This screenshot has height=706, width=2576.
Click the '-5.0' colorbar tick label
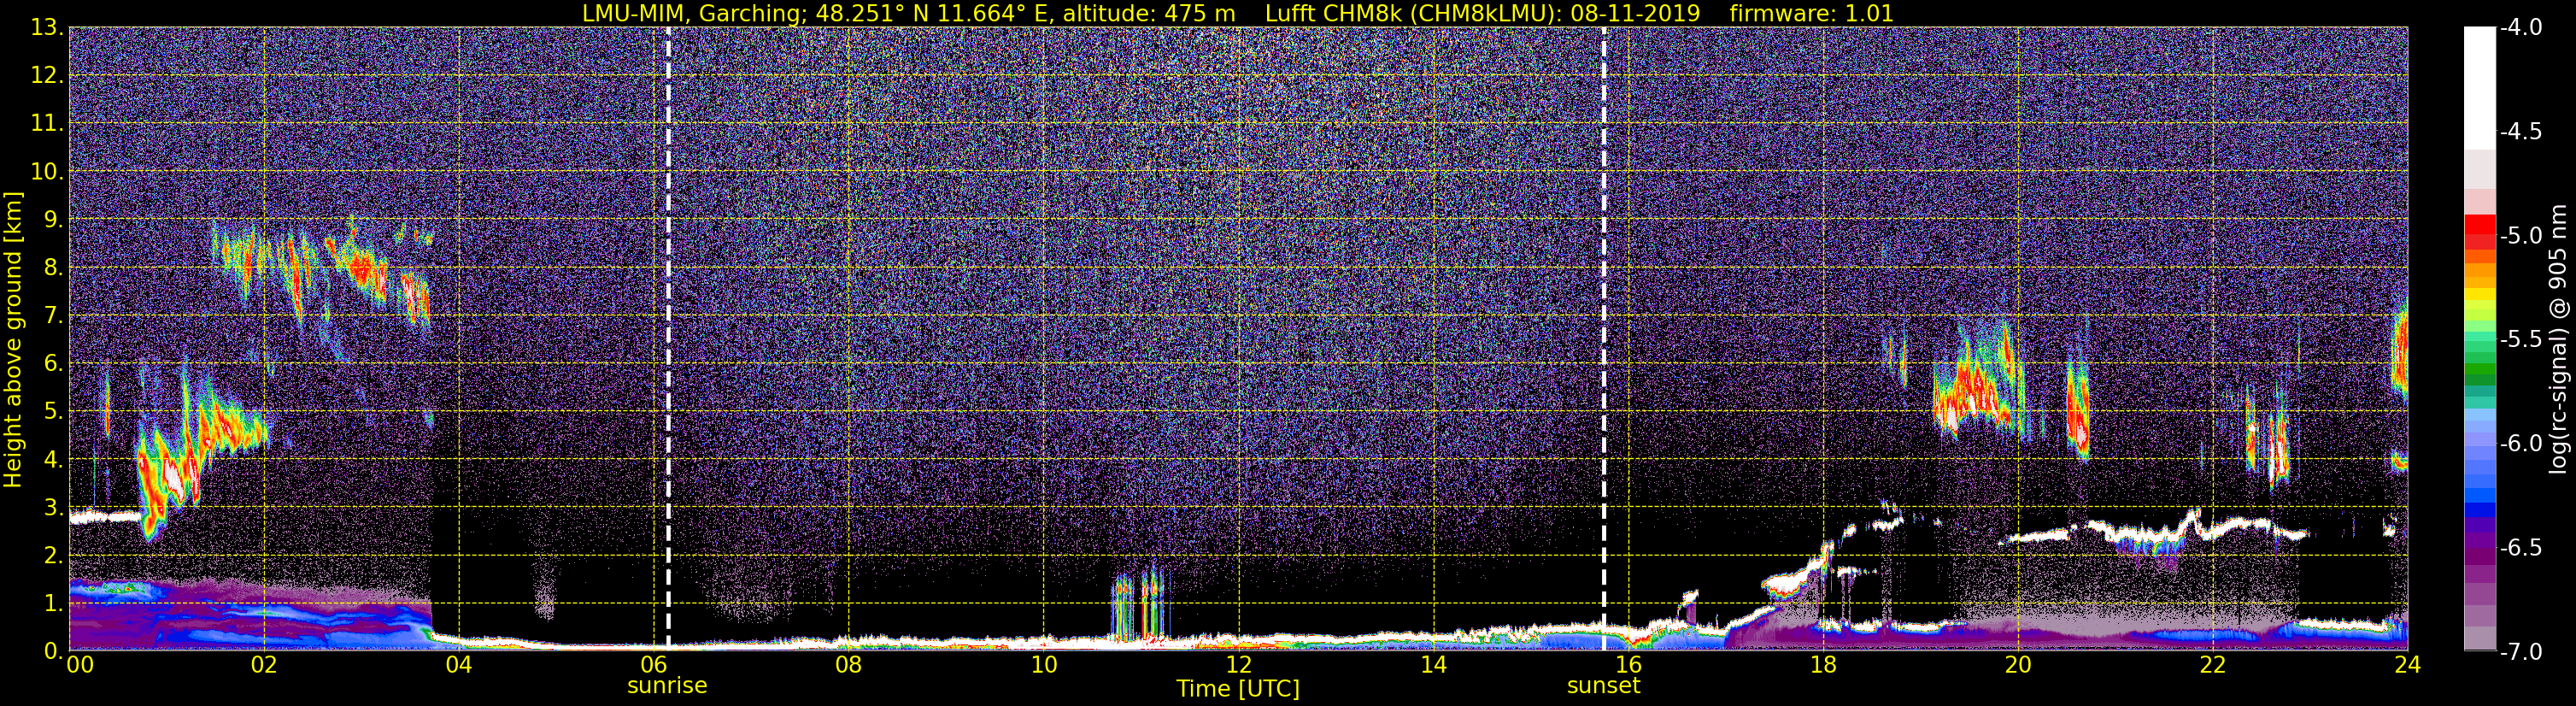point(2520,236)
